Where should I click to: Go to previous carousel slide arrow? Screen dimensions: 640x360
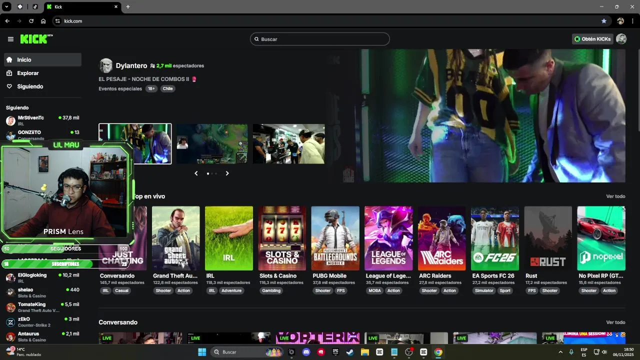click(x=196, y=173)
